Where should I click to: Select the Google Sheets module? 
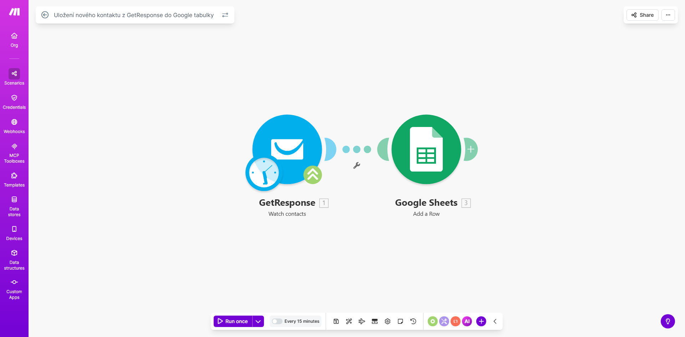(x=426, y=149)
